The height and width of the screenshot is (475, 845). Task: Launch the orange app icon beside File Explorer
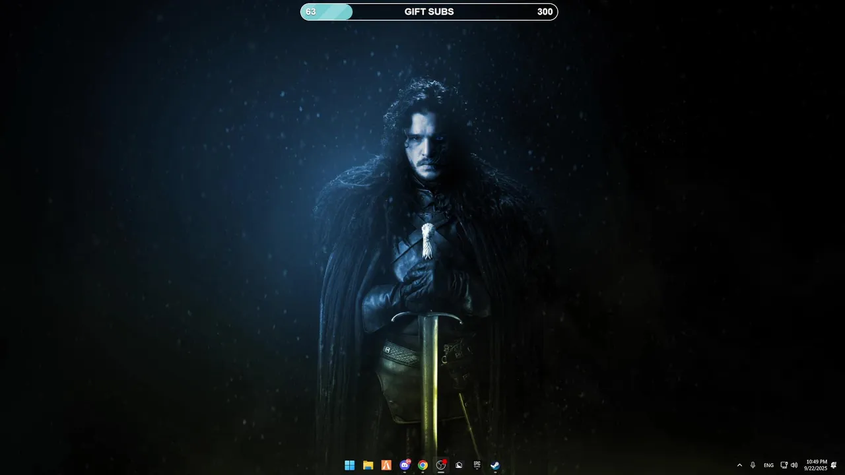click(x=386, y=465)
